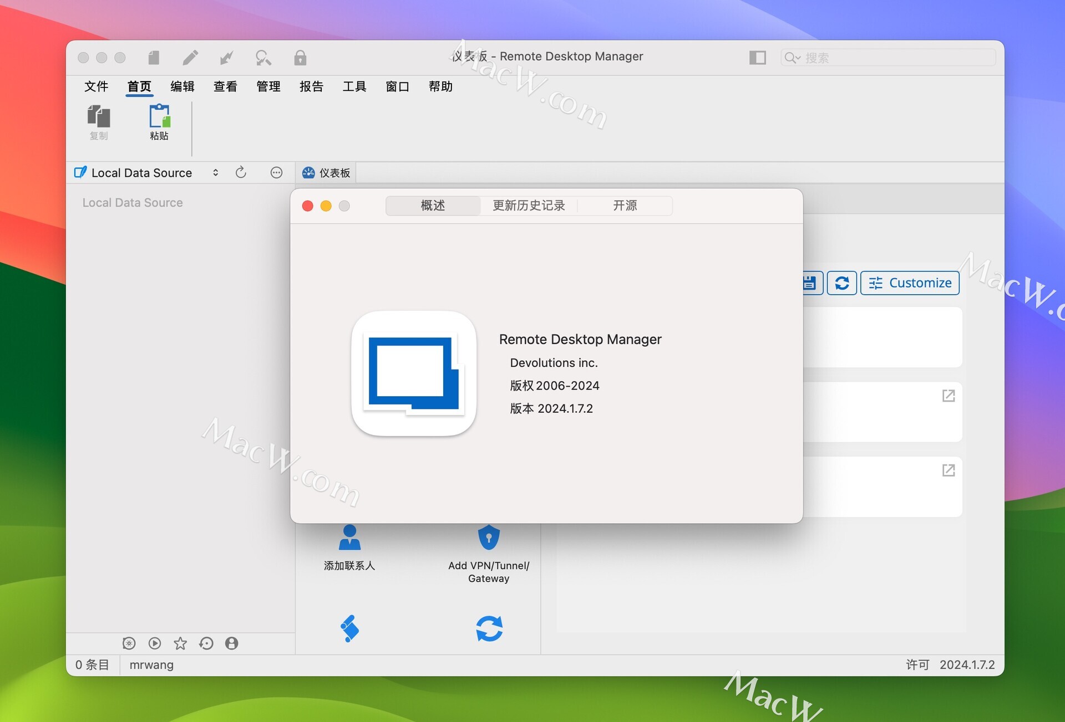Screen dimensions: 1065x722
Task: Refresh the Local Data Source
Action: point(241,172)
